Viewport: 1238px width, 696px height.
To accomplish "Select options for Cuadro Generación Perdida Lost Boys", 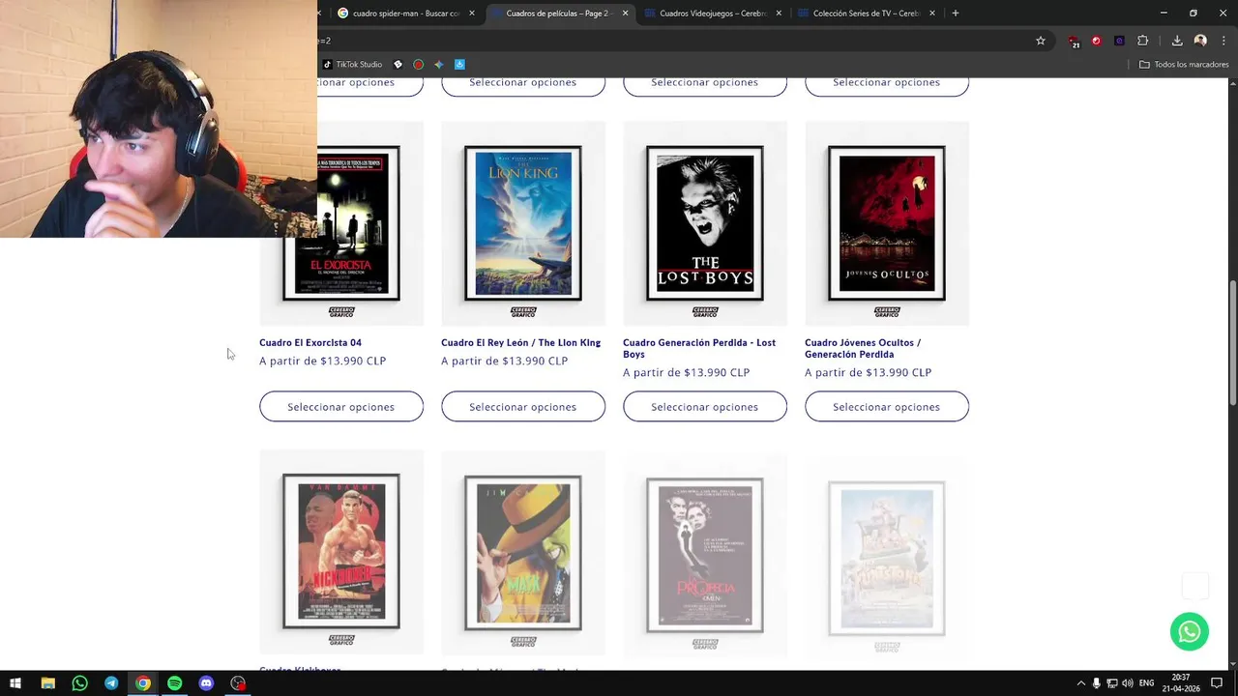I will coord(705,407).
